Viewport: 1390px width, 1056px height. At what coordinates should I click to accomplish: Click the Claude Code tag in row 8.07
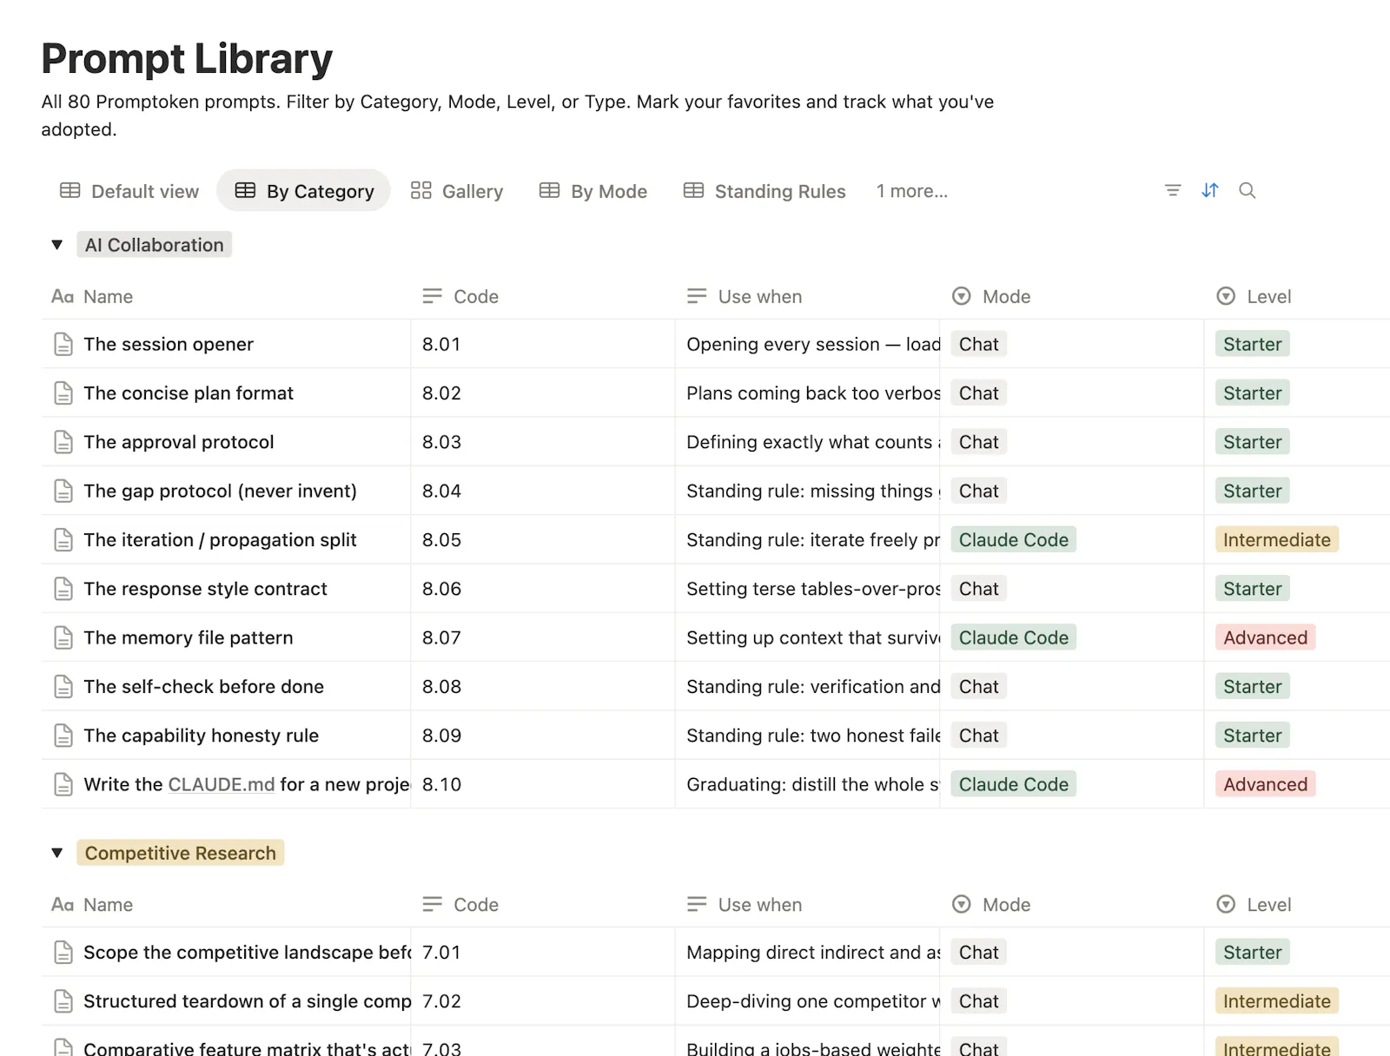1013,637
